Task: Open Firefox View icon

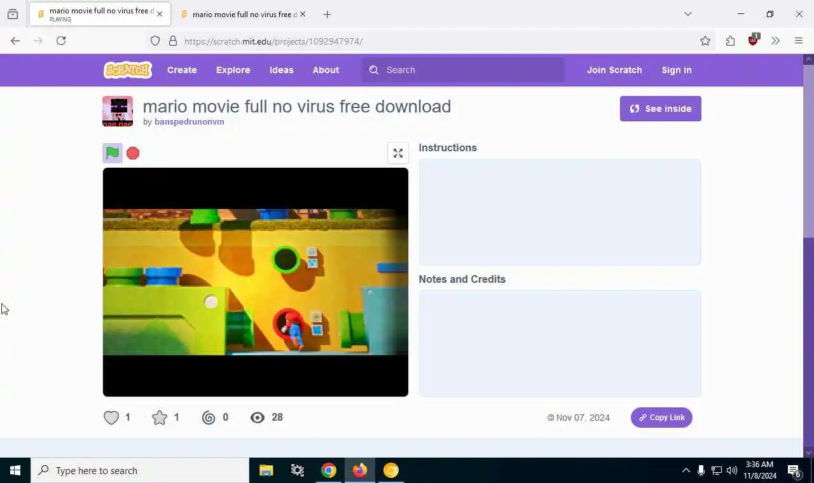Action: pyautogui.click(x=13, y=14)
